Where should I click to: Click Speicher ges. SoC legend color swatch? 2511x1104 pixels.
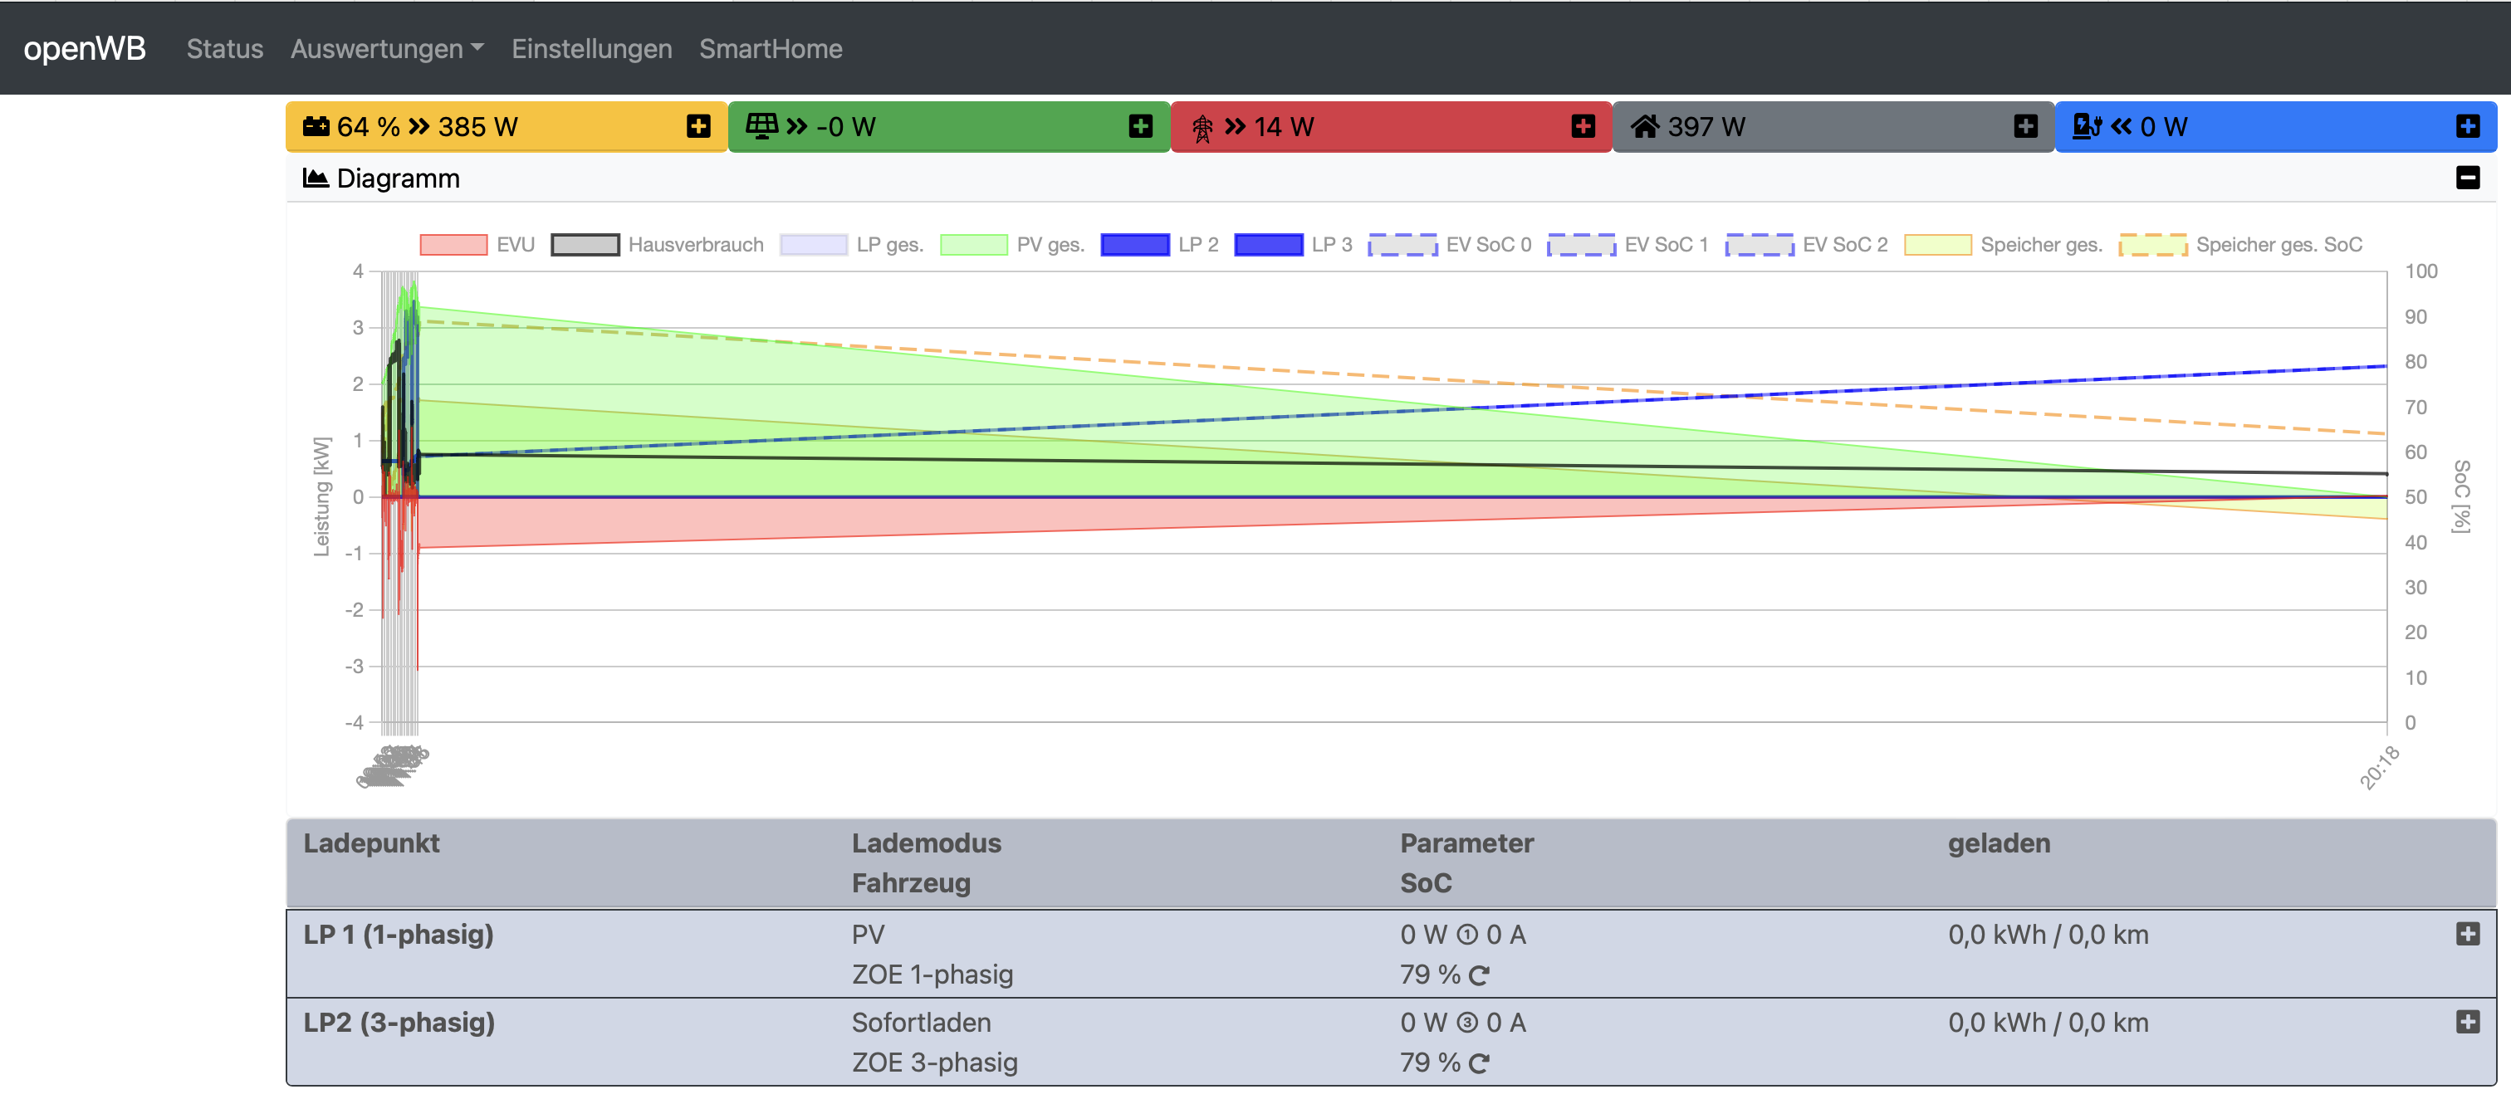click(x=2152, y=245)
